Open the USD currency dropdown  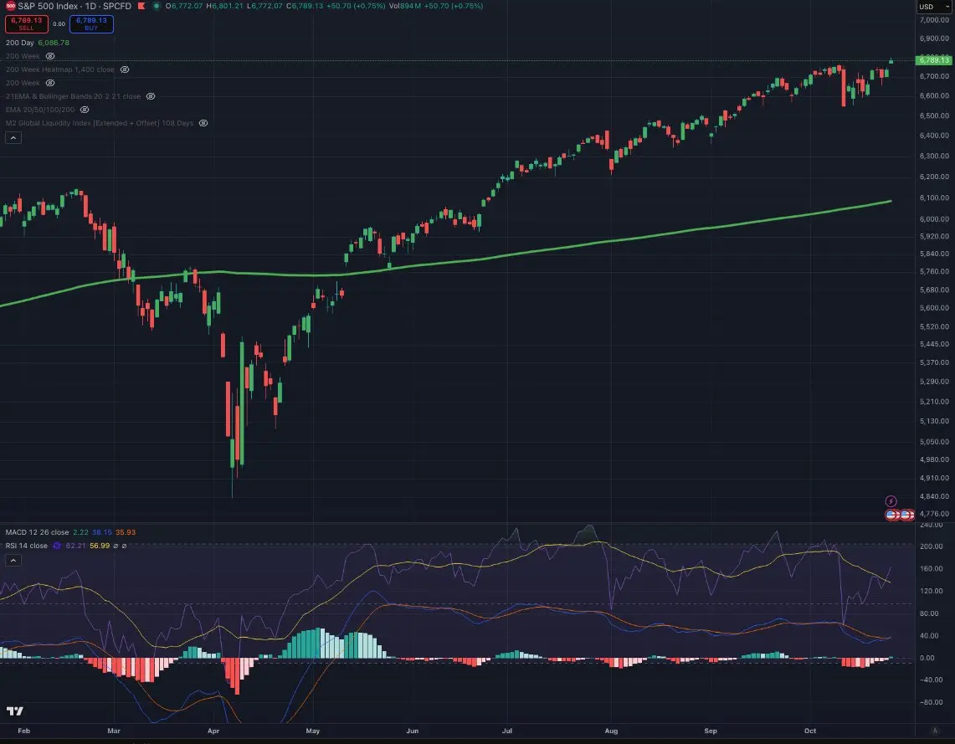pyautogui.click(x=934, y=7)
